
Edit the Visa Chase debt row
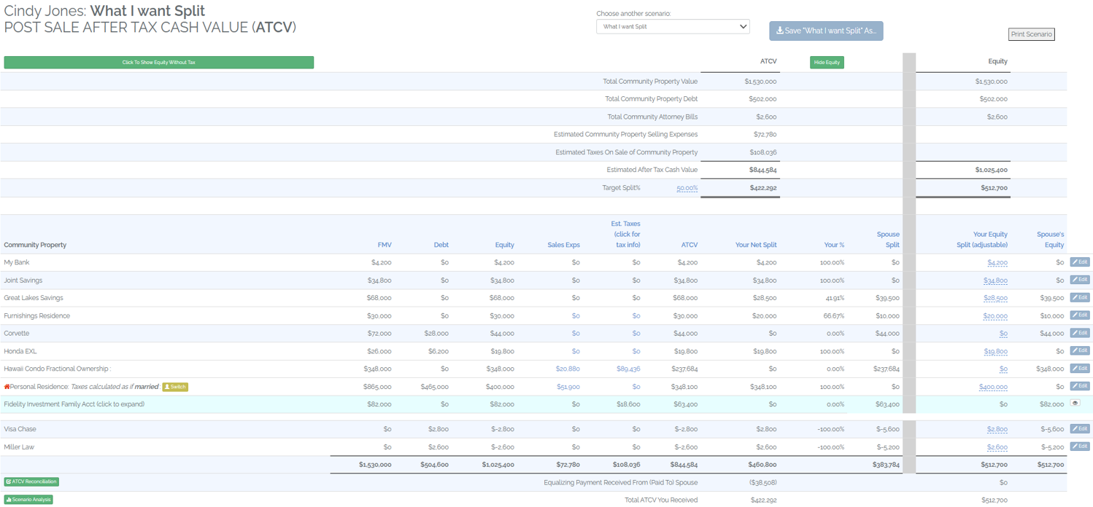point(1079,429)
